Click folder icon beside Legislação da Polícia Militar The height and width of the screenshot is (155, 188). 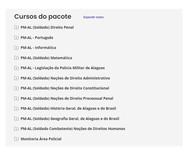coord(16,68)
